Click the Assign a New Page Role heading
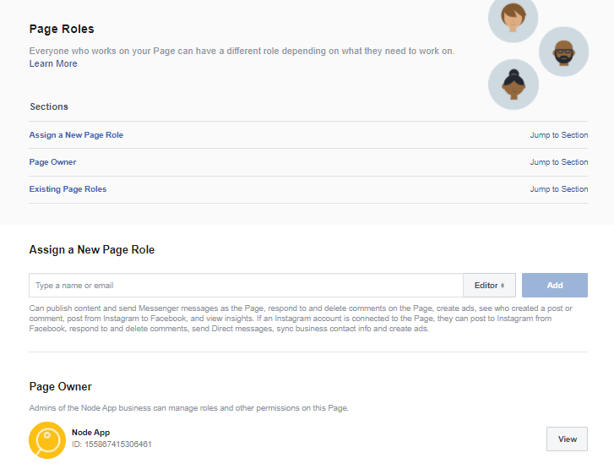 point(92,249)
